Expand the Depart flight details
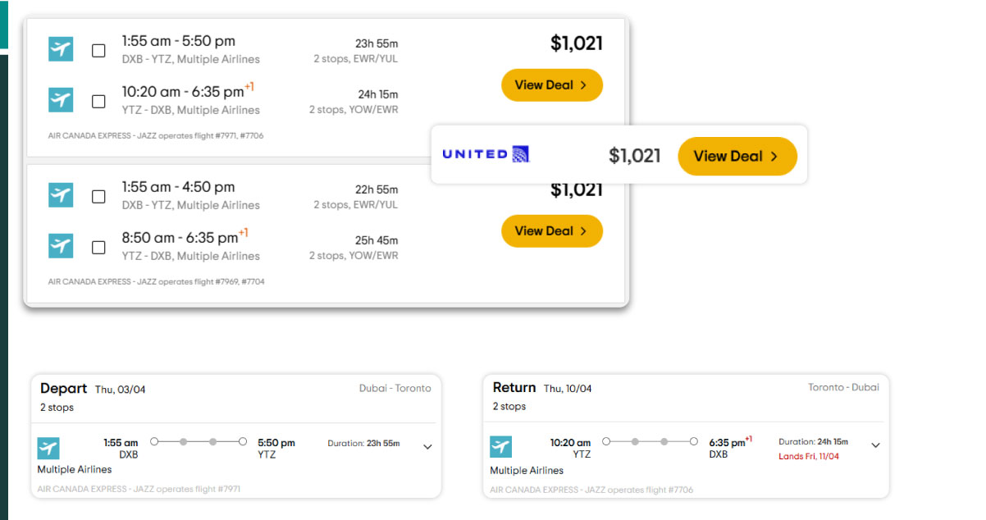Image resolution: width=986 pixels, height=520 pixels. pyautogui.click(x=427, y=446)
